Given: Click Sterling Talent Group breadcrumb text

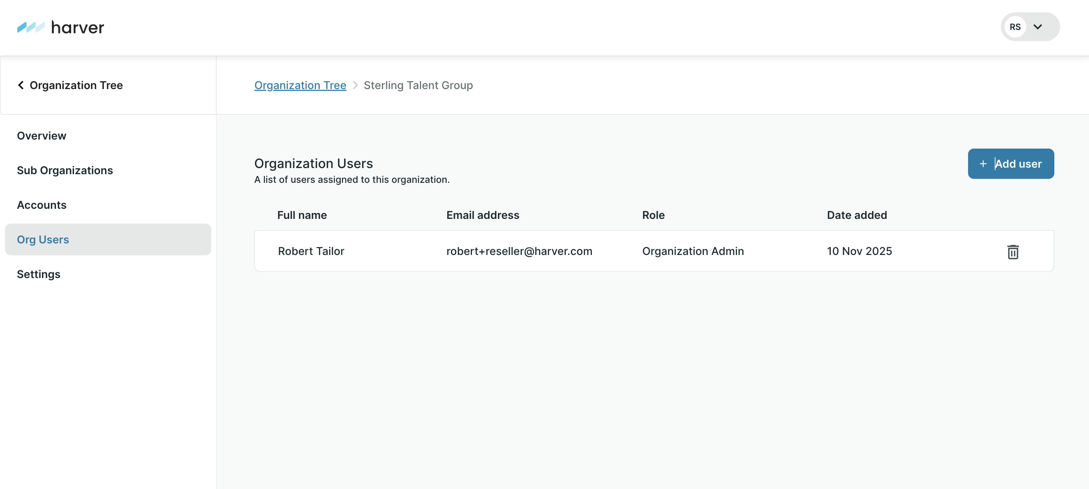Looking at the screenshot, I should [x=418, y=85].
